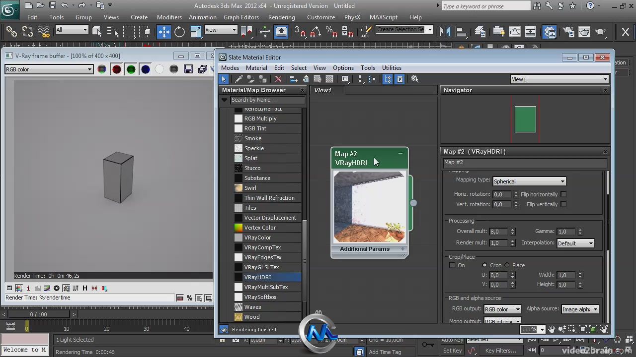Open View1 dropdown in Slate editor
The width and height of the screenshot is (636, 357).
(559, 79)
